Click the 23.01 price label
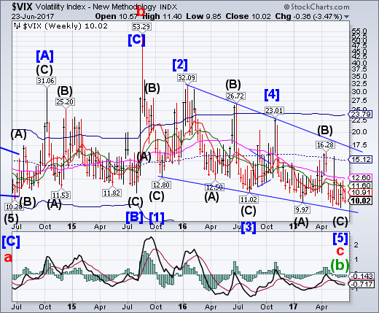379x313 pixels. pyautogui.click(x=274, y=111)
